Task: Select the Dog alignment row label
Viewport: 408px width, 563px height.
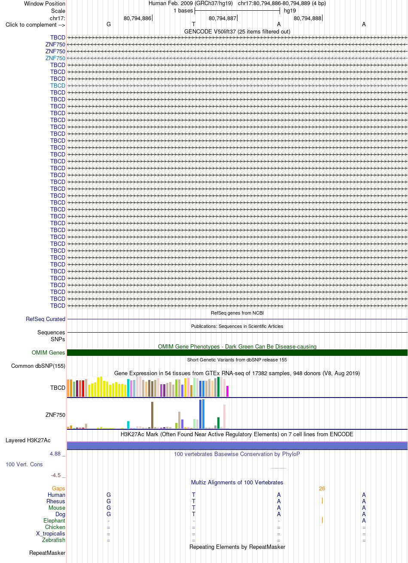Action: [61, 514]
